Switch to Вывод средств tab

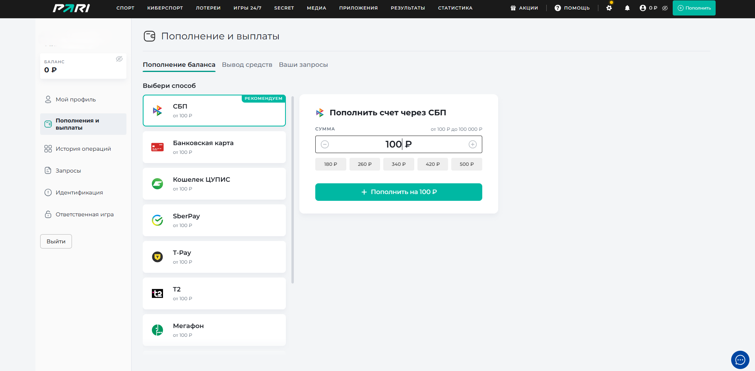247,65
